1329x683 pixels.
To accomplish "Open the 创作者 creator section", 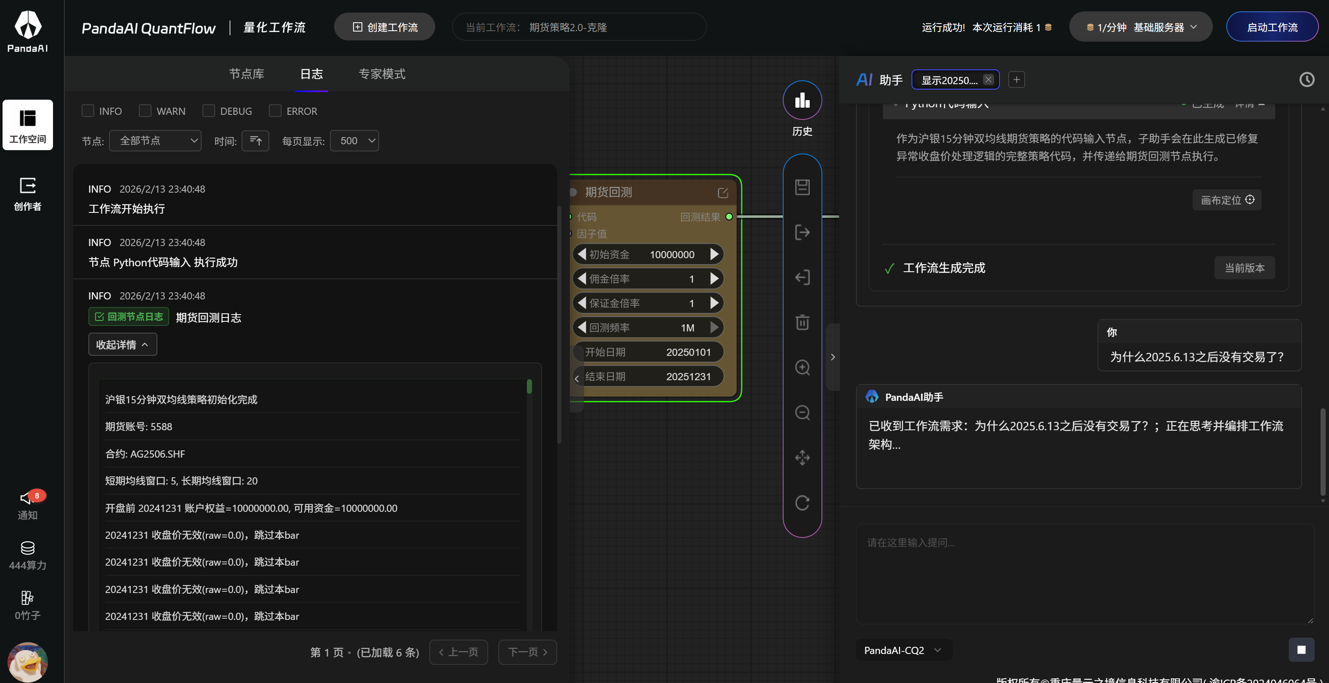I will [28, 194].
